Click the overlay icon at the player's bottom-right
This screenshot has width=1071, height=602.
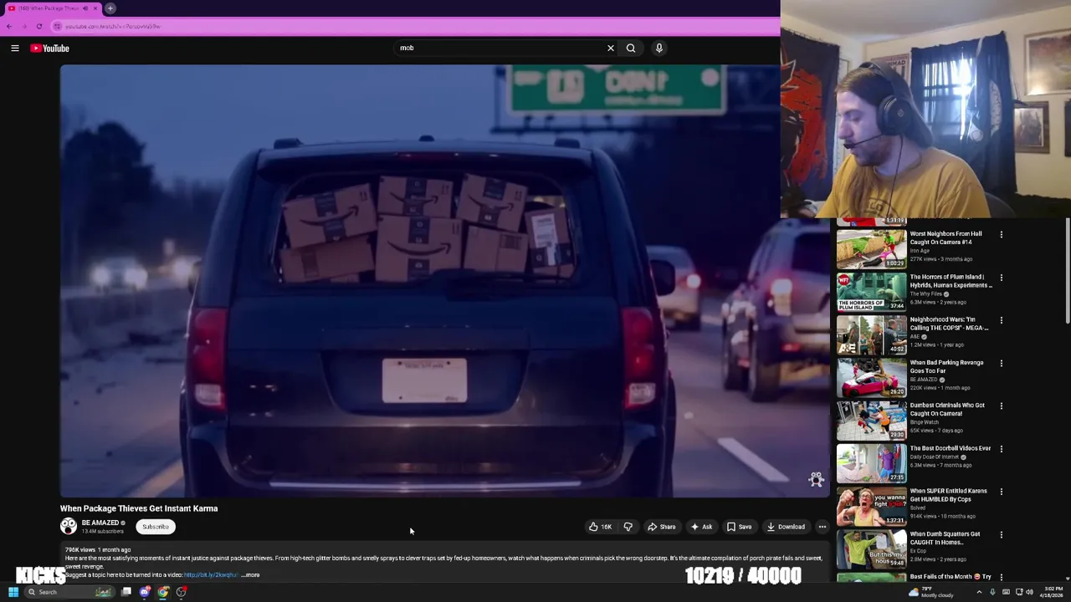click(816, 479)
